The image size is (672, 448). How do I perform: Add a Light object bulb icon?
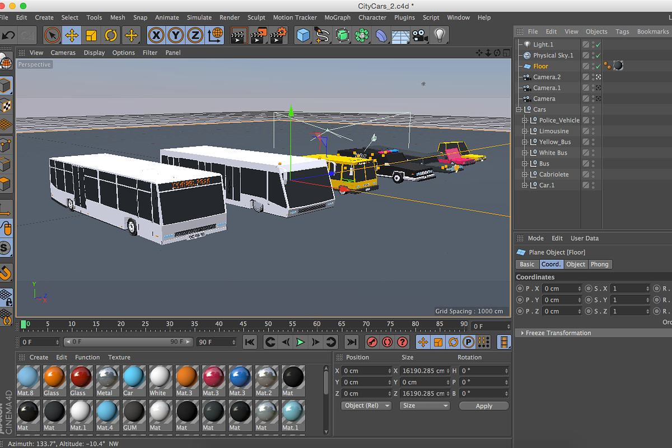coord(440,36)
